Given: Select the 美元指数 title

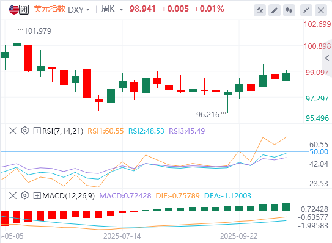Looking at the screenshot, I should (x=50, y=9).
